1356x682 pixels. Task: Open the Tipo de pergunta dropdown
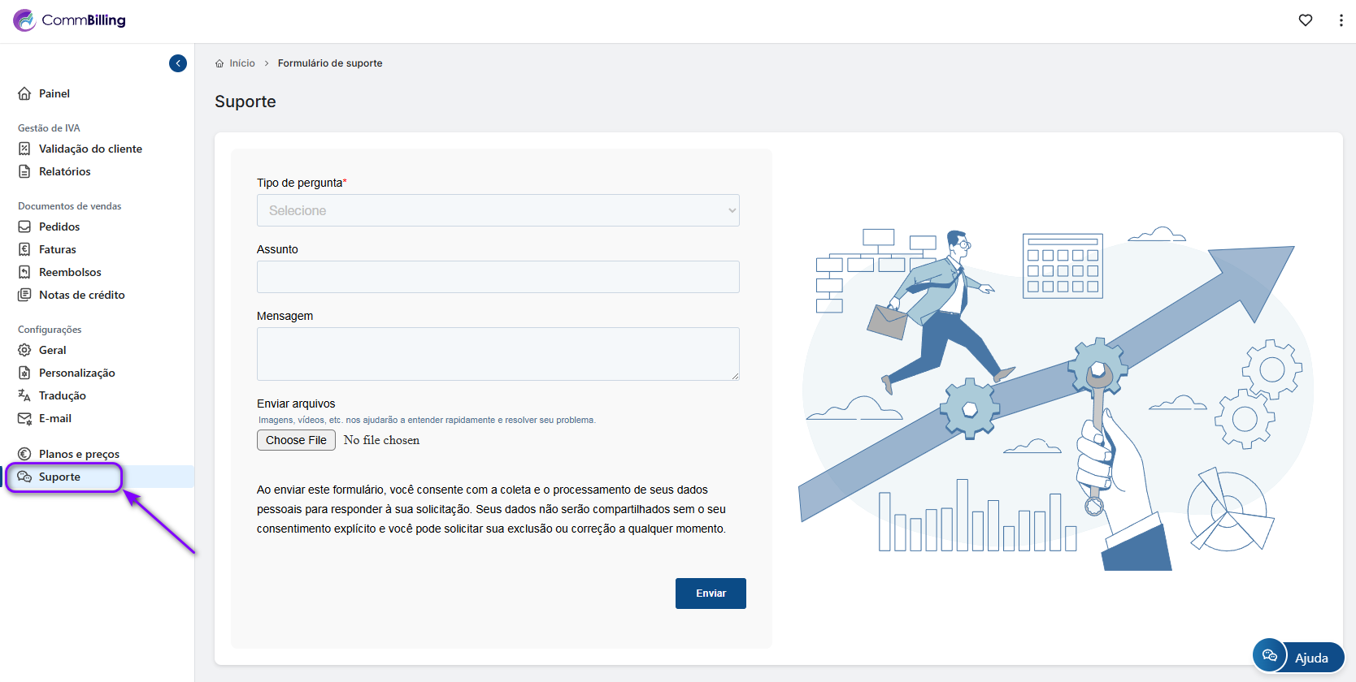pyautogui.click(x=498, y=210)
